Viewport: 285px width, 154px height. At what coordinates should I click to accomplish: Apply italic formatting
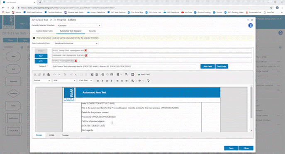click(102, 81)
